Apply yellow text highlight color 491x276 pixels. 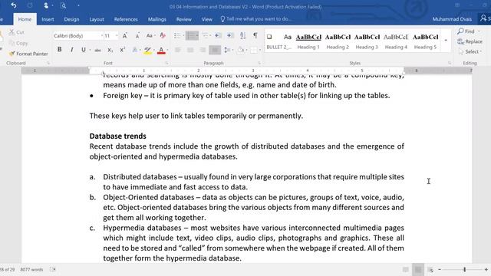coord(147,50)
